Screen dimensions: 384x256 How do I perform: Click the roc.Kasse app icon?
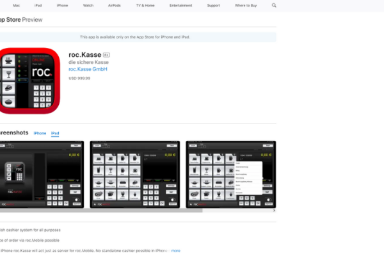coord(29,81)
